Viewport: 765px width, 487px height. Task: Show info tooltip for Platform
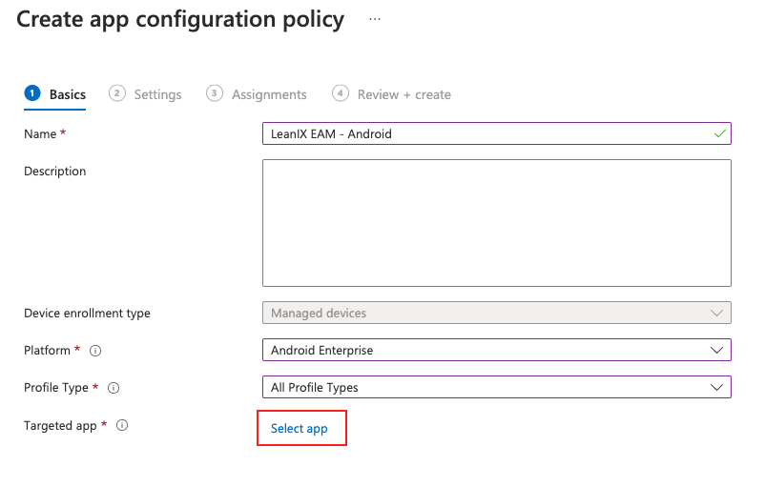point(95,351)
